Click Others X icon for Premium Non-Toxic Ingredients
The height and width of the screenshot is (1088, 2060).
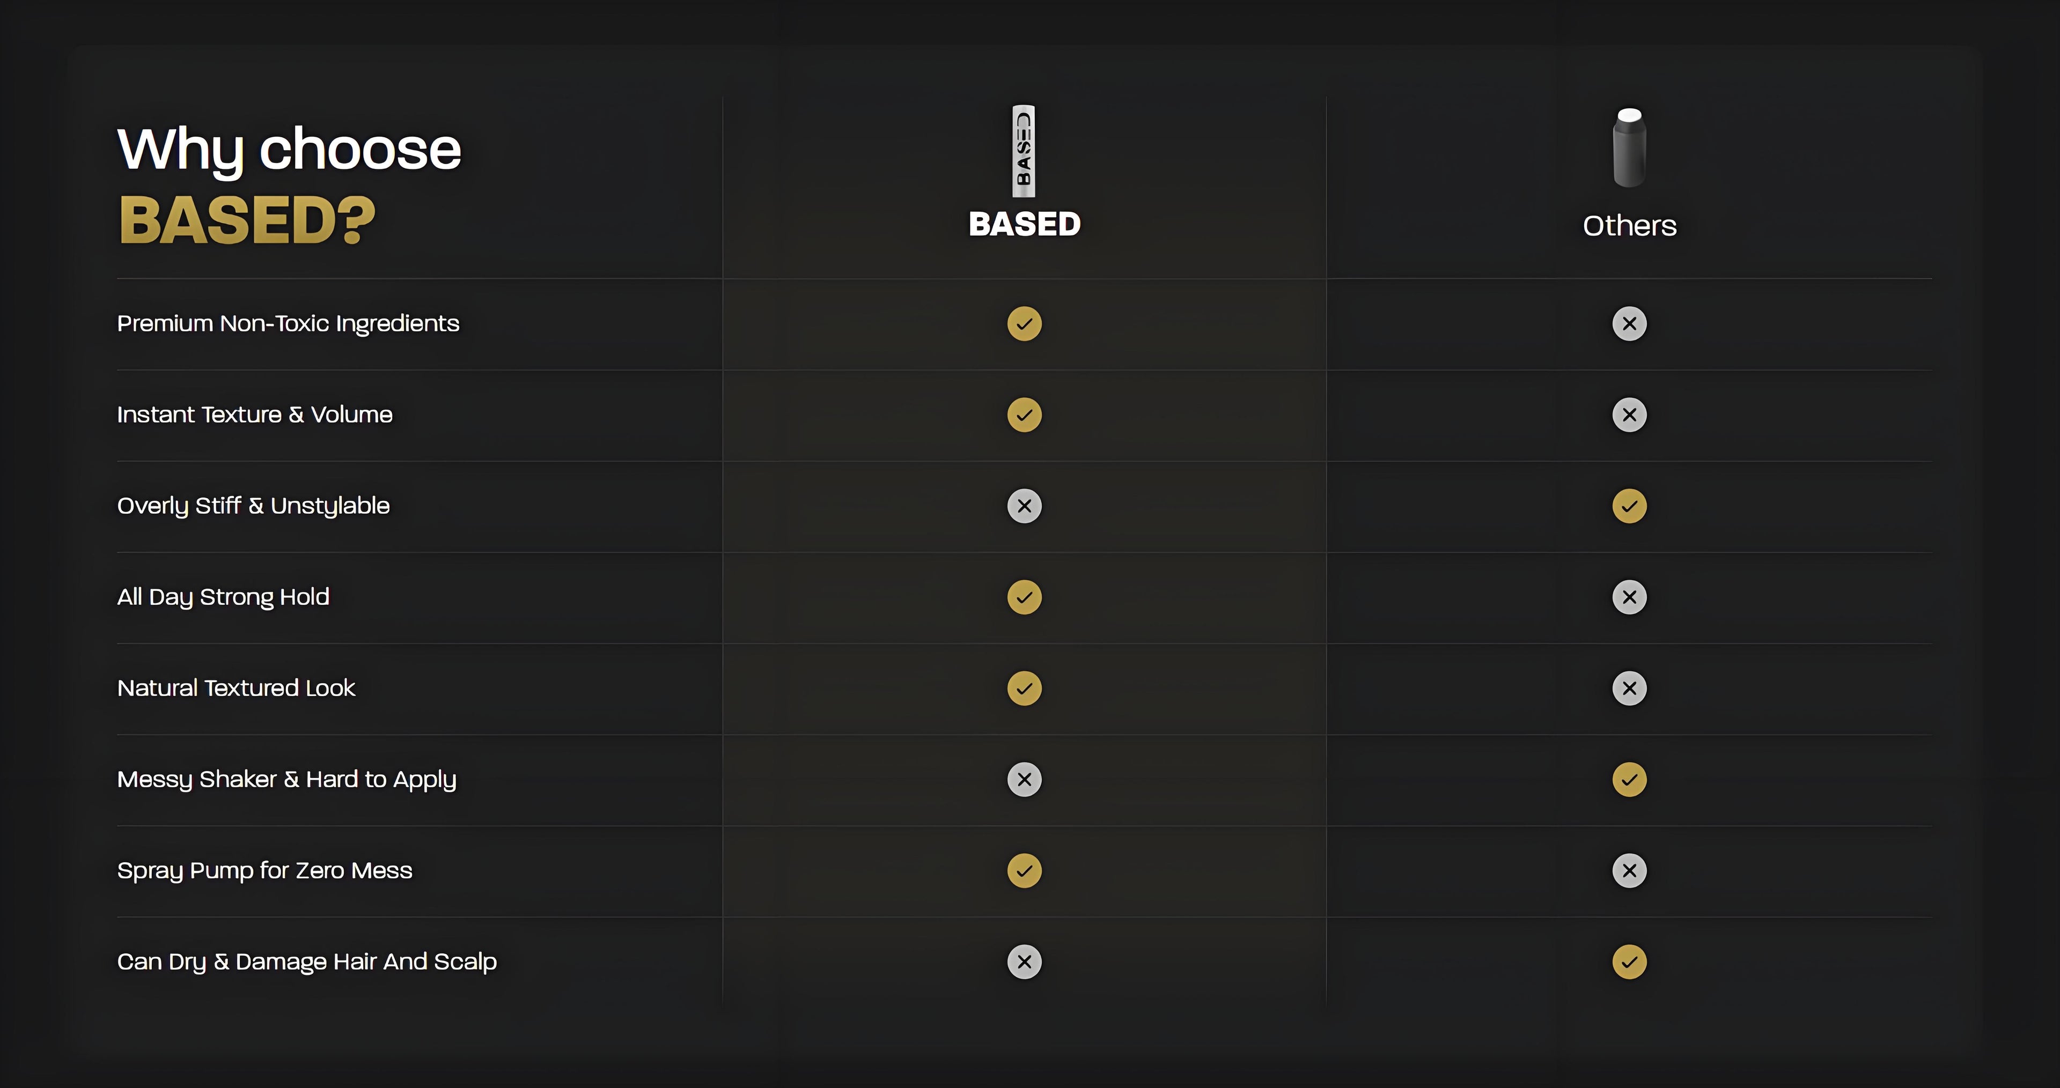click(x=1629, y=324)
